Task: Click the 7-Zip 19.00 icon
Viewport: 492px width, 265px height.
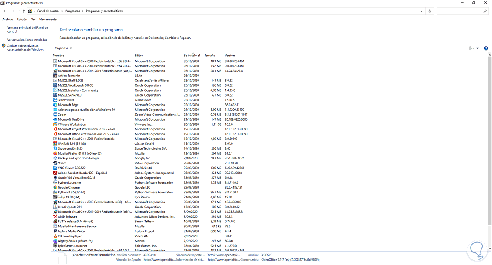Action: (55, 197)
